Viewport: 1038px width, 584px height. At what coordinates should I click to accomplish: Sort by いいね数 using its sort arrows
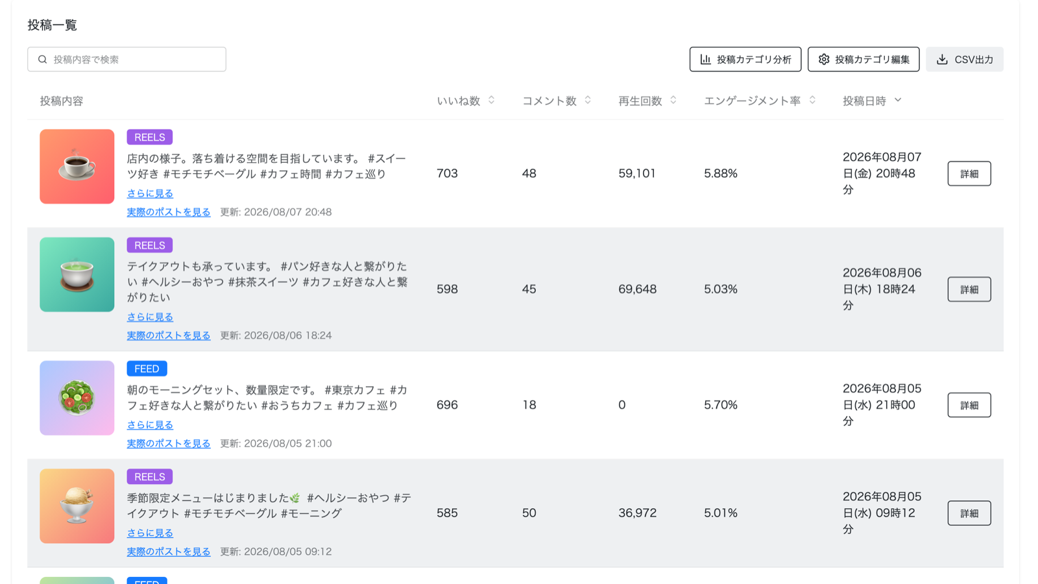[x=492, y=100]
